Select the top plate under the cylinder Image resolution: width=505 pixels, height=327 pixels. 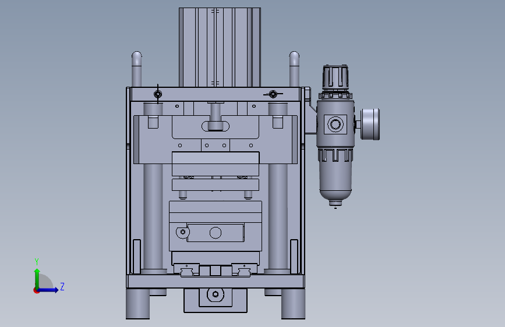[x=215, y=94]
